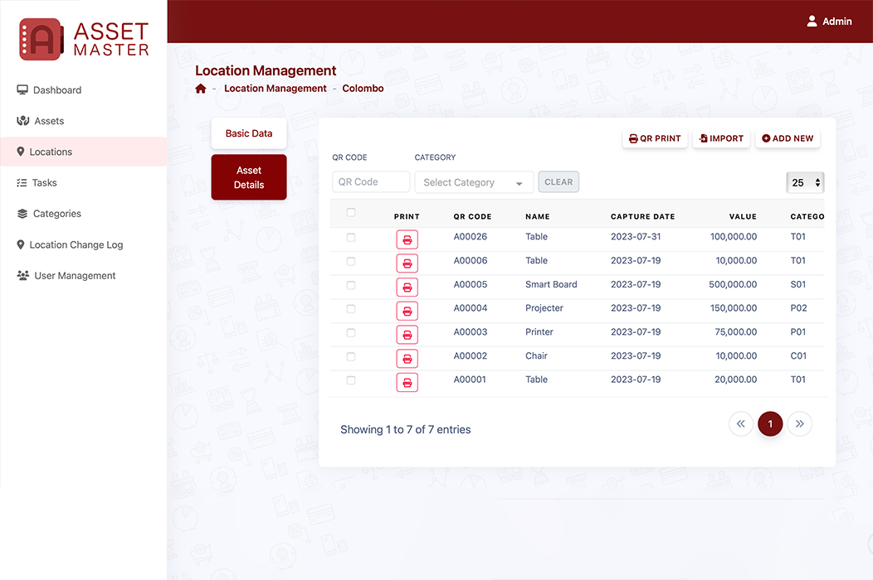Click print icon for Projecter row
The width and height of the screenshot is (873, 580).
407,311
